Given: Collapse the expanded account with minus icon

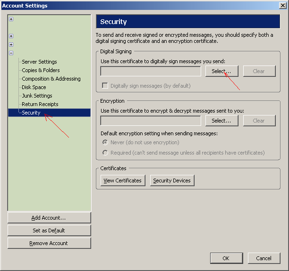Looking at the screenshot, I should (x=11, y=53).
